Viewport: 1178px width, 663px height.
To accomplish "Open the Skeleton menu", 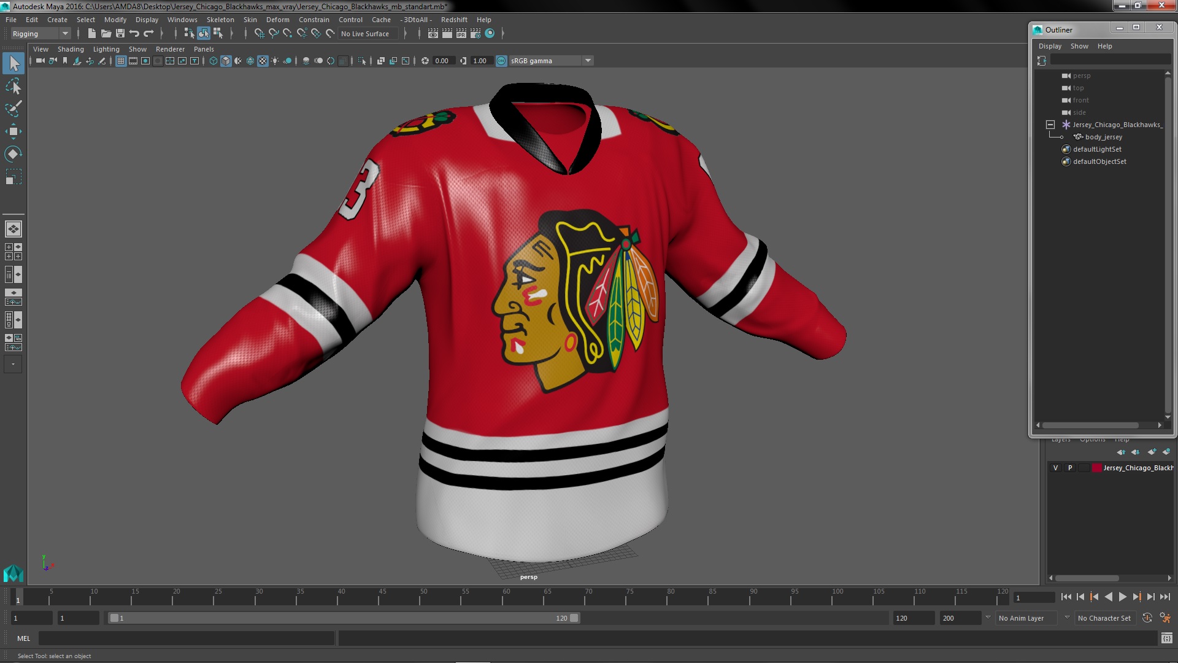I will (x=220, y=20).
